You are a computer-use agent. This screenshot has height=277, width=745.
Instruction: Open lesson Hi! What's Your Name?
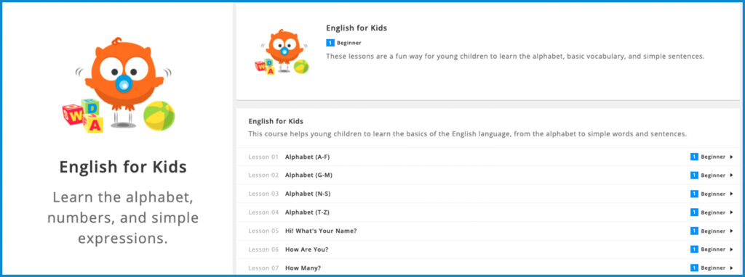point(321,231)
